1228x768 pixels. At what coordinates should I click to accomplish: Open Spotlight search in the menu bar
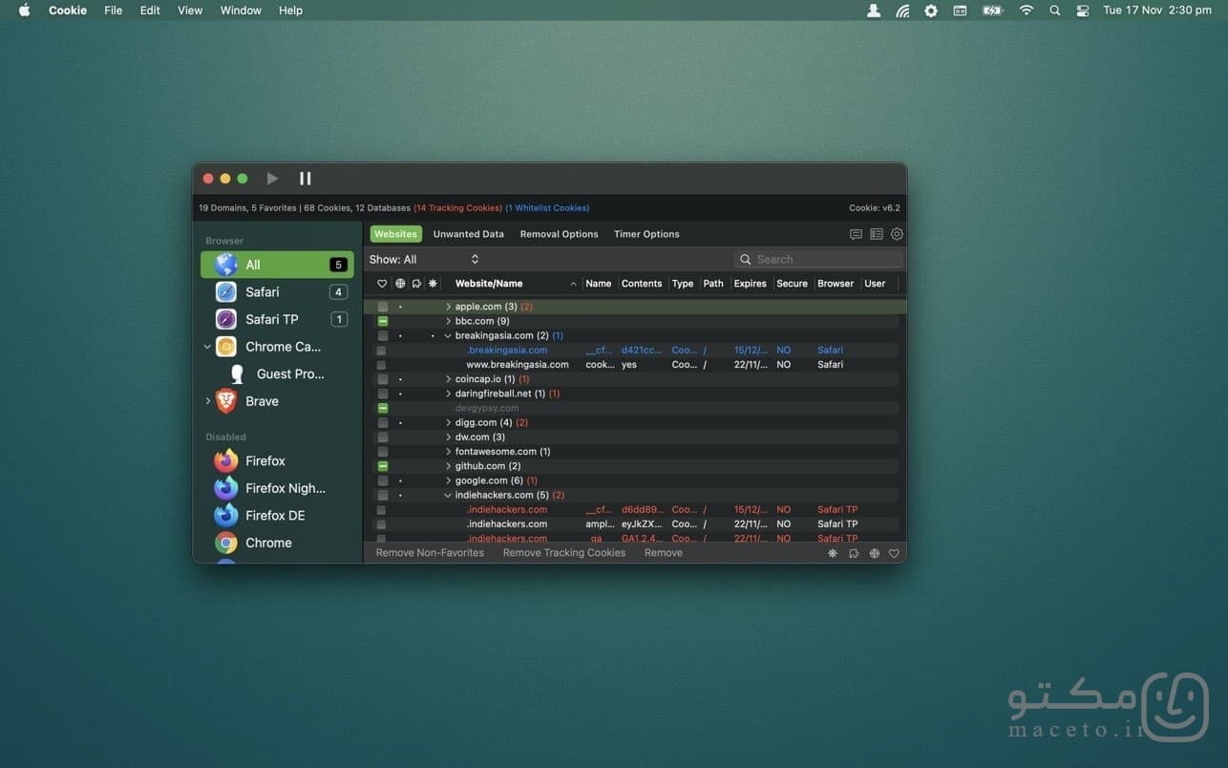point(1054,11)
